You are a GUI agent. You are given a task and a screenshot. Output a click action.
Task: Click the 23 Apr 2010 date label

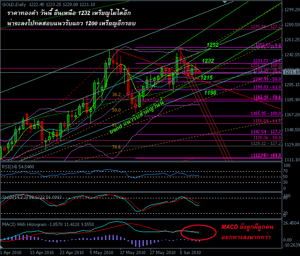[72, 253]
